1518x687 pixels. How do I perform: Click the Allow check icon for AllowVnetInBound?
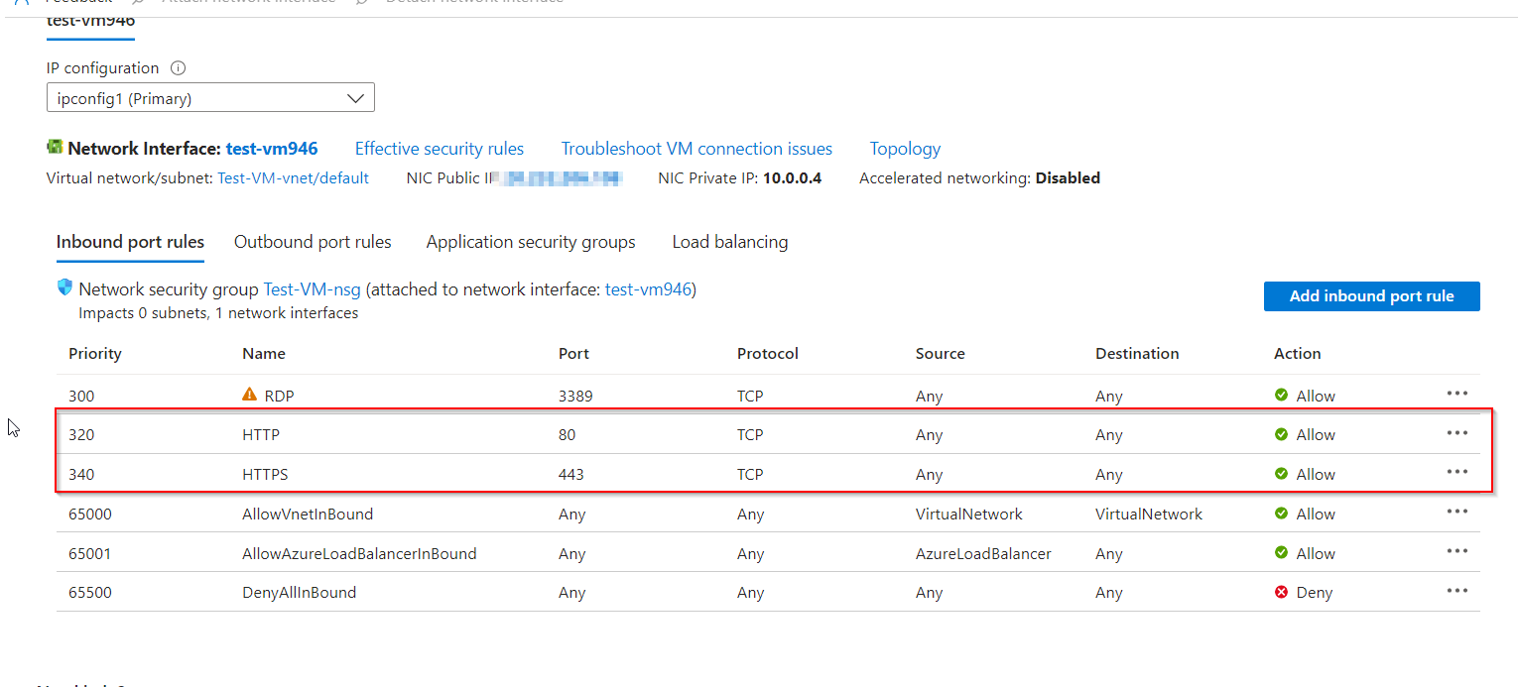pos(1281,514)
